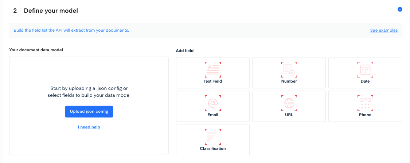The height and width of the screenshot is (163, 410).
Task: Choose the URL globe icon
Action: 289,103
